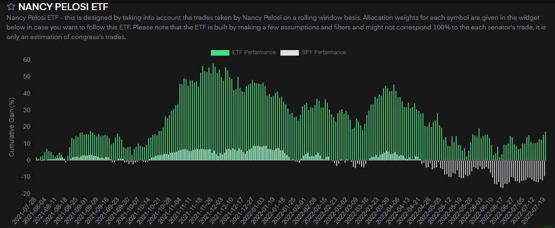This screenshot has height=228, width=555.
Task: Toggle the ETF Performance legend label
Action: (254, 52)
